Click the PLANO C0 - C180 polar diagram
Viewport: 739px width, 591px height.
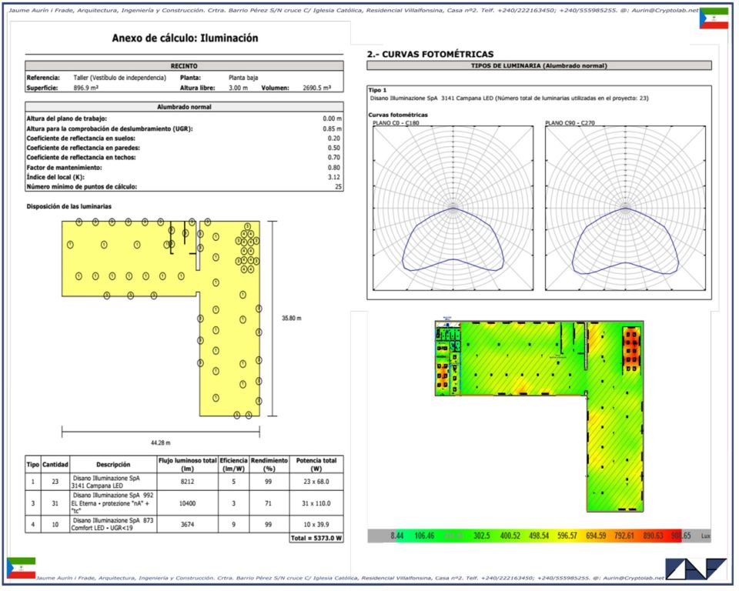click(x=453, y=208)
